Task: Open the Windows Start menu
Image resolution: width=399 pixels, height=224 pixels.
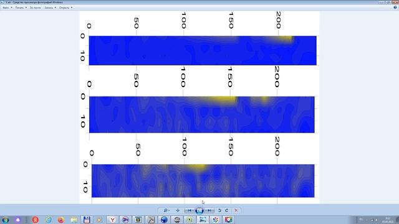Action: 6,220
